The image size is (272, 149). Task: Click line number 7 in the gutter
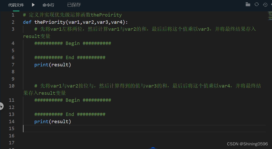[x=13, y=64]
